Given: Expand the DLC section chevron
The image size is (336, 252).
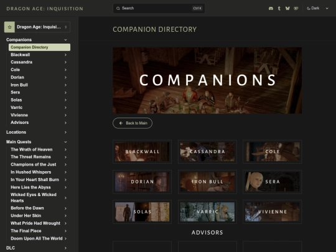Looking at the screenshot, I should (65, 248).
